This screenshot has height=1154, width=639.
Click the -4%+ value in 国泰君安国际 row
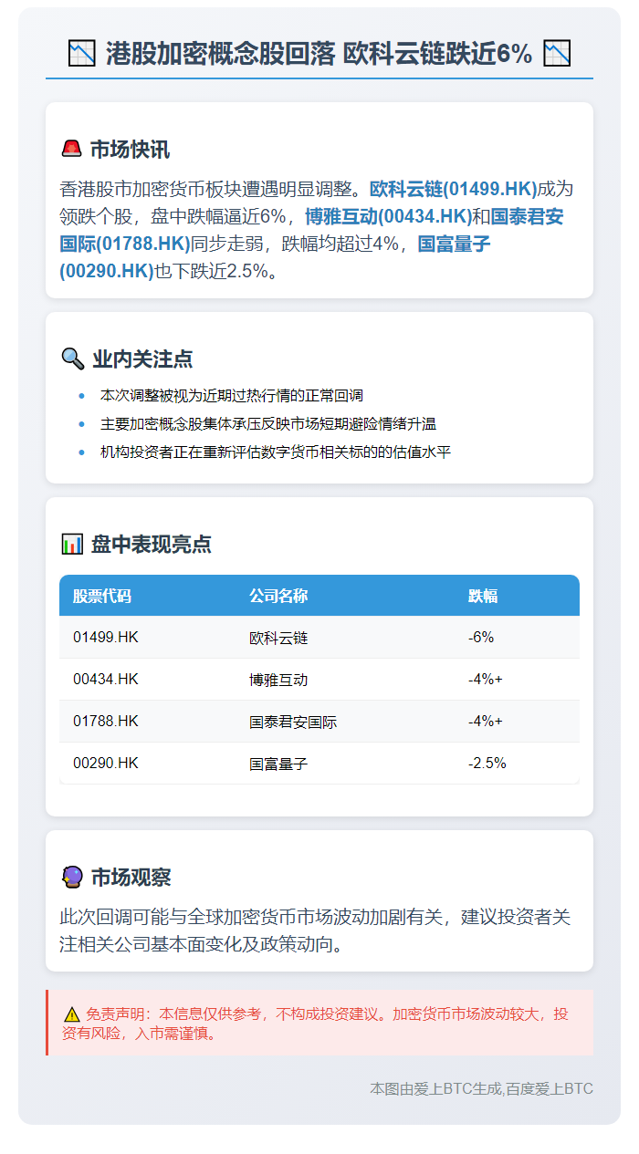(x=486, y=721)
